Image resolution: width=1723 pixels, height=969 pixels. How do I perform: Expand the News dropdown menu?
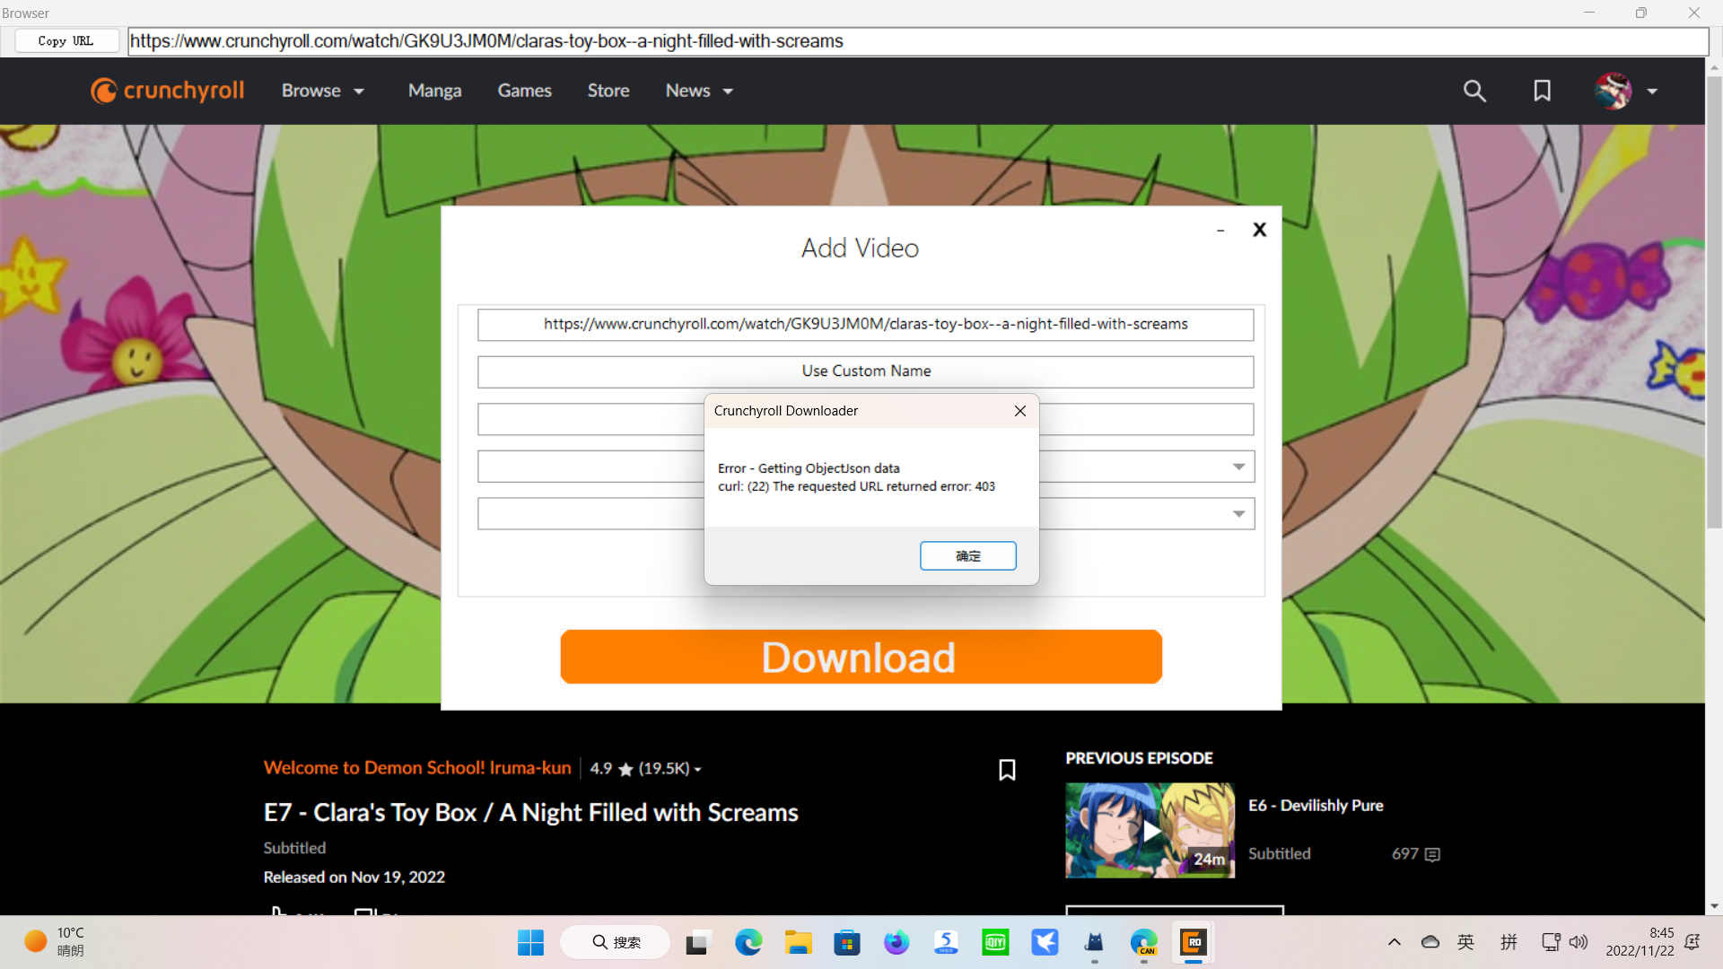700,91
